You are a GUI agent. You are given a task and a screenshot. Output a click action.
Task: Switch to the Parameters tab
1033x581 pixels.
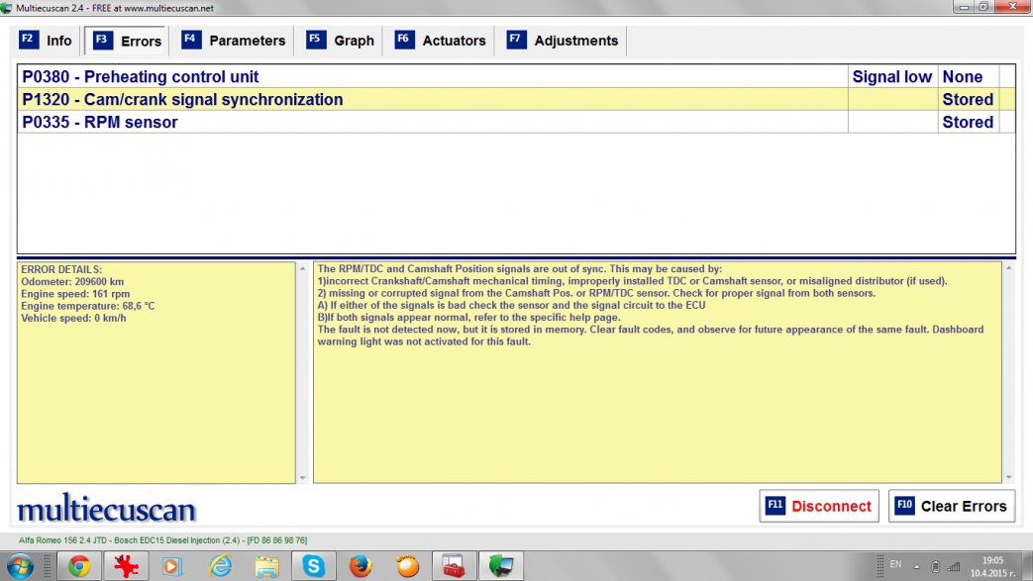tap(234, 41)
